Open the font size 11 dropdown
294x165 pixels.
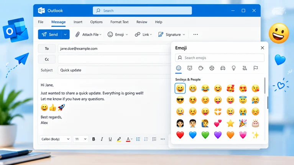[80, 139]
